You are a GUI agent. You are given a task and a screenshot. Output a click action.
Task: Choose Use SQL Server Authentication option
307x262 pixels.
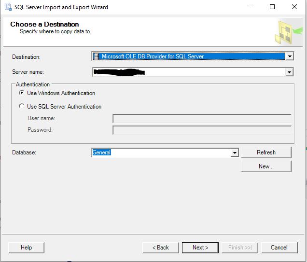(x=22, y=107)
